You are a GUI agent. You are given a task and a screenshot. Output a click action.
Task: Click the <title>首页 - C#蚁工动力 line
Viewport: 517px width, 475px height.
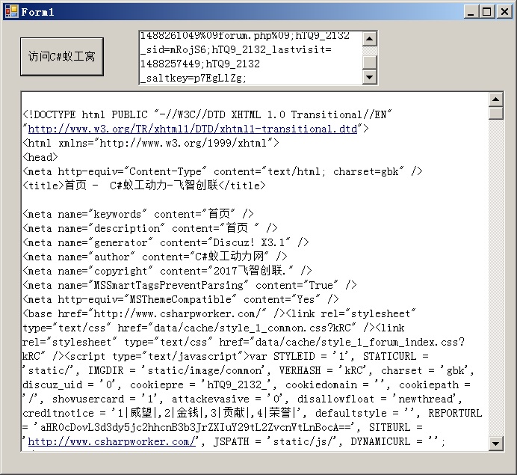pyautogui.click(x=144, y=186)
